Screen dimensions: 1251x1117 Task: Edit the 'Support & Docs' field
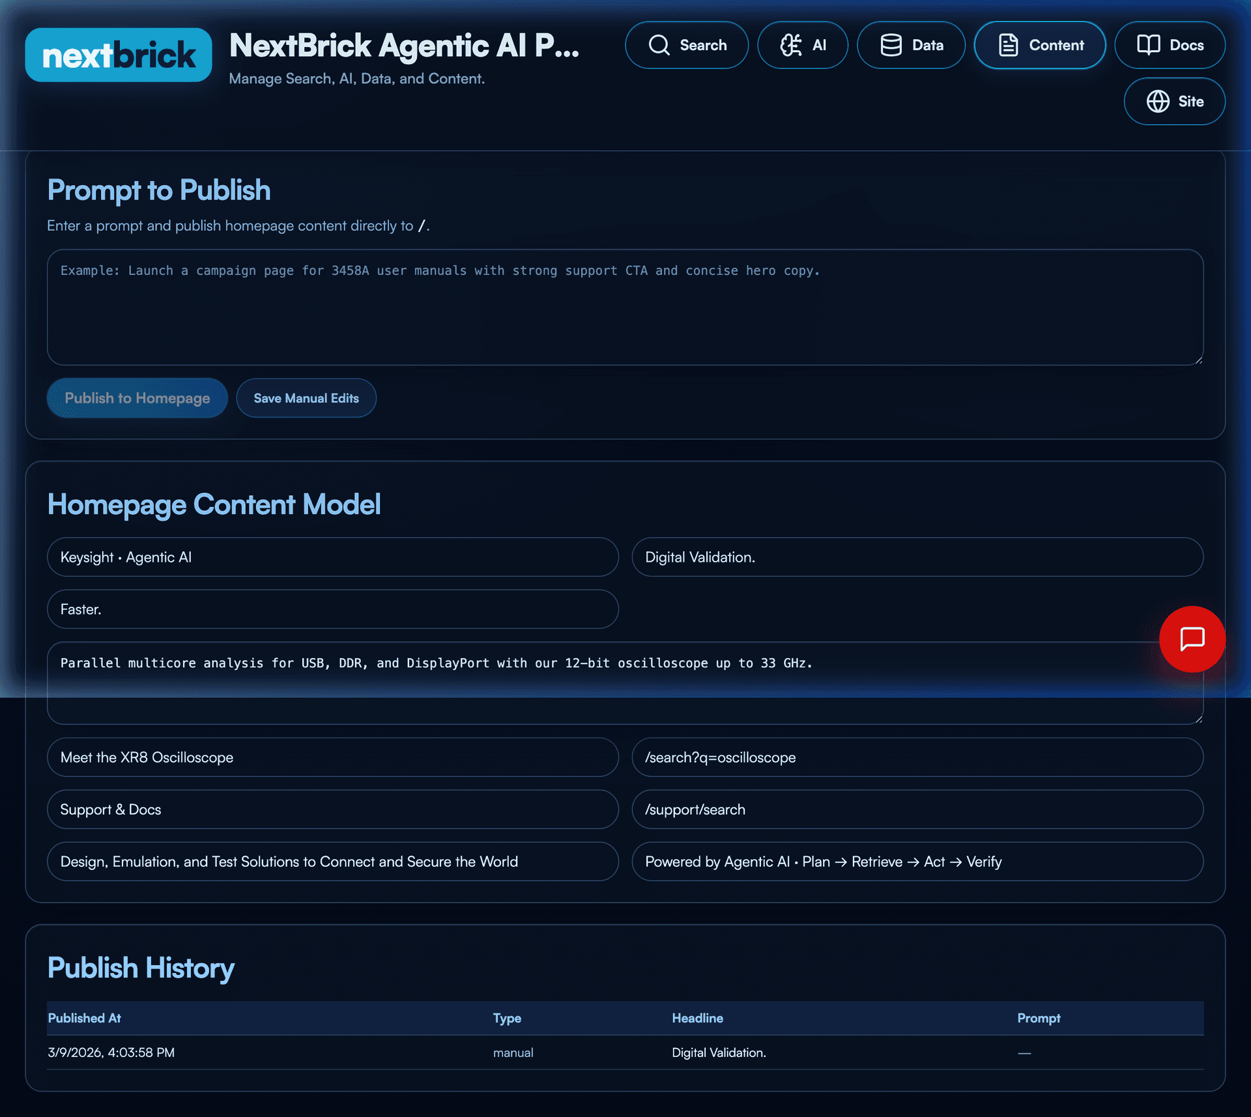[x=333, y=809]
